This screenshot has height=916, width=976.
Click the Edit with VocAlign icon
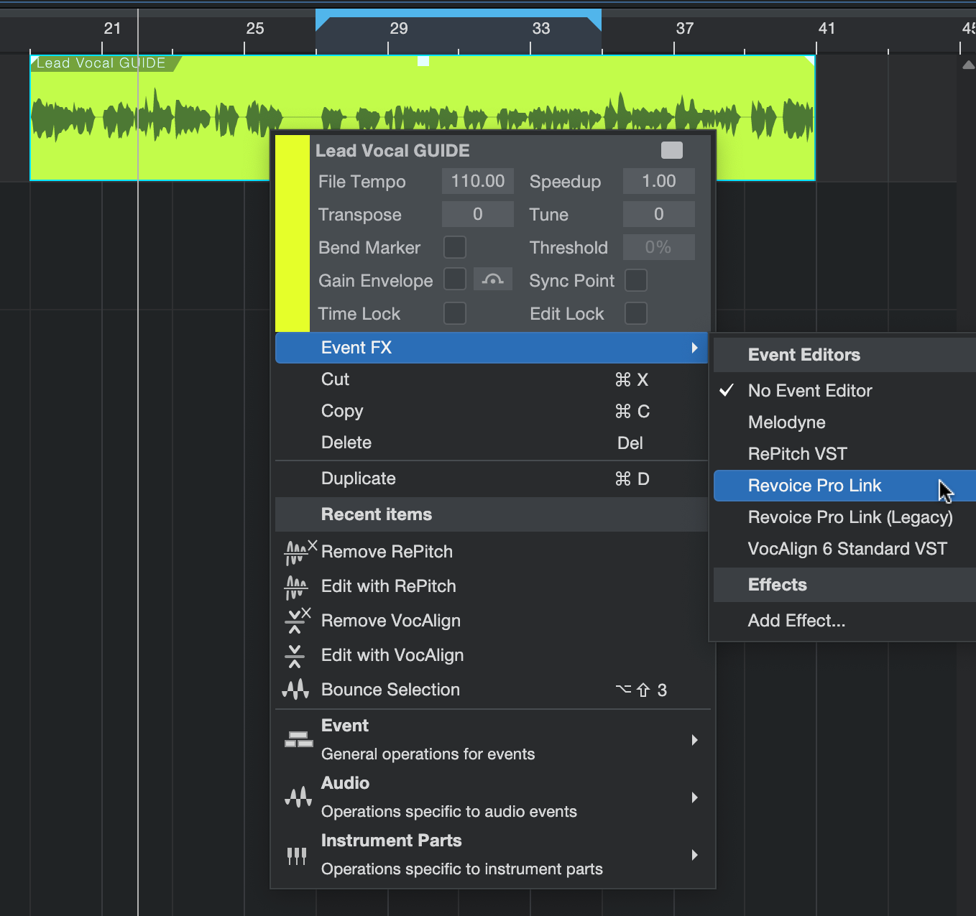pyautogui.click(x=295, y=655)
